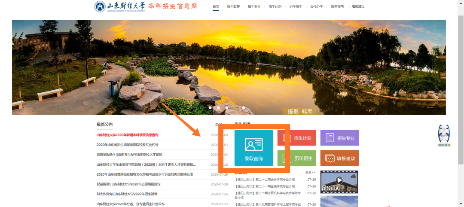Open 第二十二期会计学院专业介绍 article
464x207 pixels.
[265, 180]
